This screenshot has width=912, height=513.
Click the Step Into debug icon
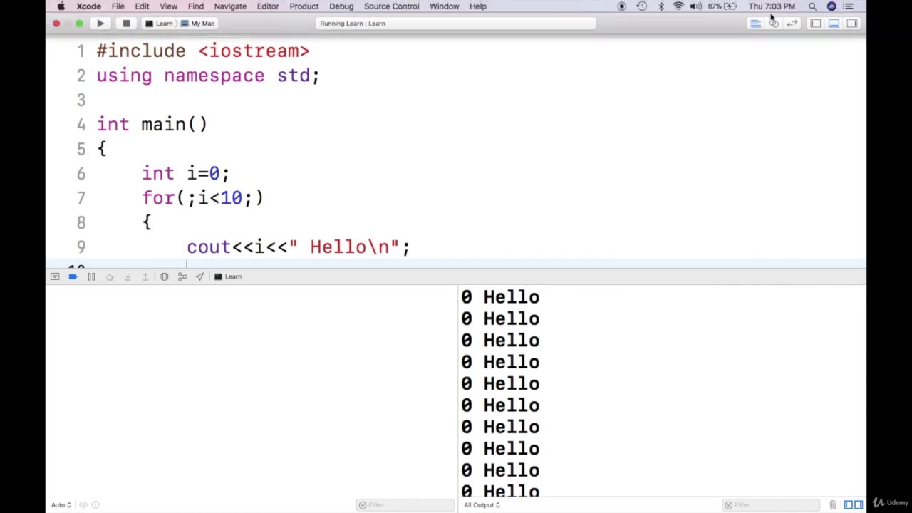tap(128, 276)
